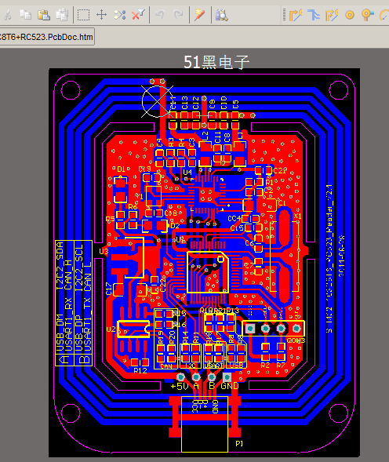The height and width of the screenshot is (462, 389).
Task: Start Interactive Routing tool
Action: click(x=296, y=15)
